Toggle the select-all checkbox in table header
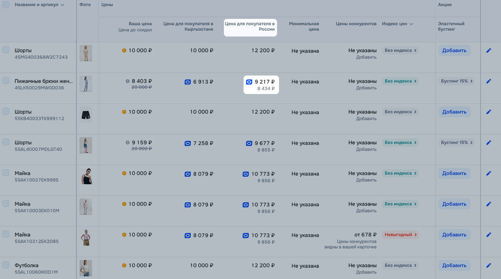Viewport: 501px width, 279px height. [6, 5]
